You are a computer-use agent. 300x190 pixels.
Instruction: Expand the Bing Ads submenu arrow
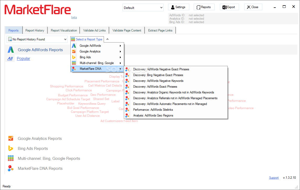(120, 57)
